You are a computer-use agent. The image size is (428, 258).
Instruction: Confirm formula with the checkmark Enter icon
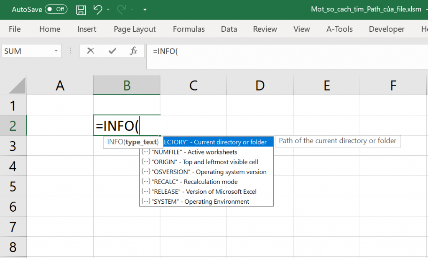[x=112, y=51]
